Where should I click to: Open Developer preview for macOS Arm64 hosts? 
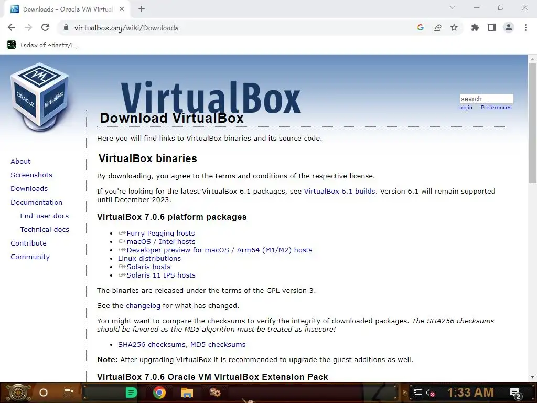pos(219,250)
